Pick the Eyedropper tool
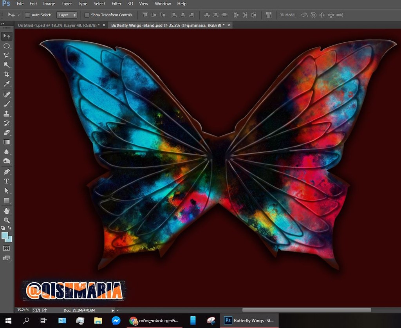401x328 pixels. coord(7,84)
